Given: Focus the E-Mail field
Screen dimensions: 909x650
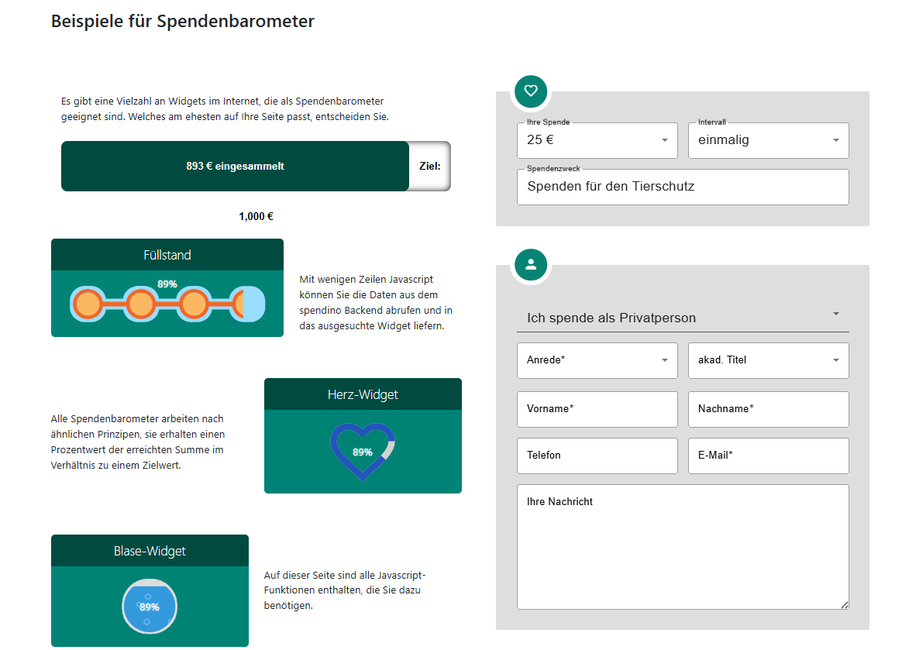Looking at the screenshot, I should (x=767, y=456).
